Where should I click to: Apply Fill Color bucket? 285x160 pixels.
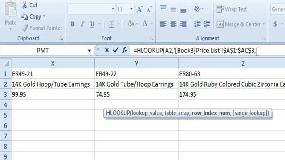[130, 24]
